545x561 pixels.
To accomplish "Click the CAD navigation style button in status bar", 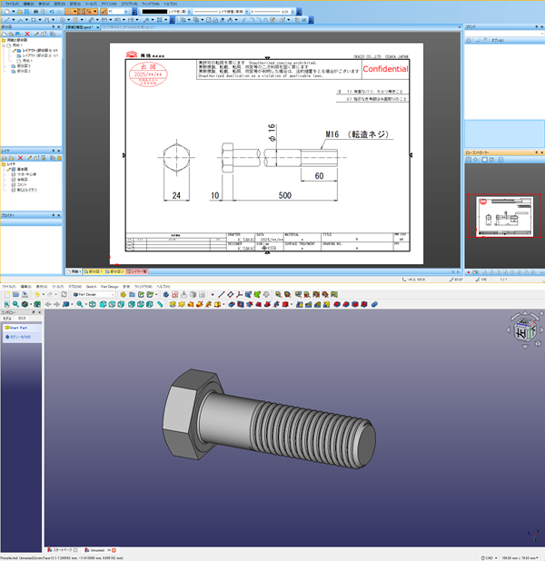I will 490,557.
